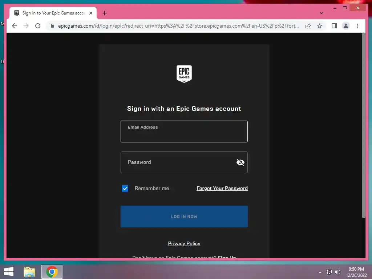Open the Chrome three-dot menu
The image size is (372, 279).
coord(357,26)
